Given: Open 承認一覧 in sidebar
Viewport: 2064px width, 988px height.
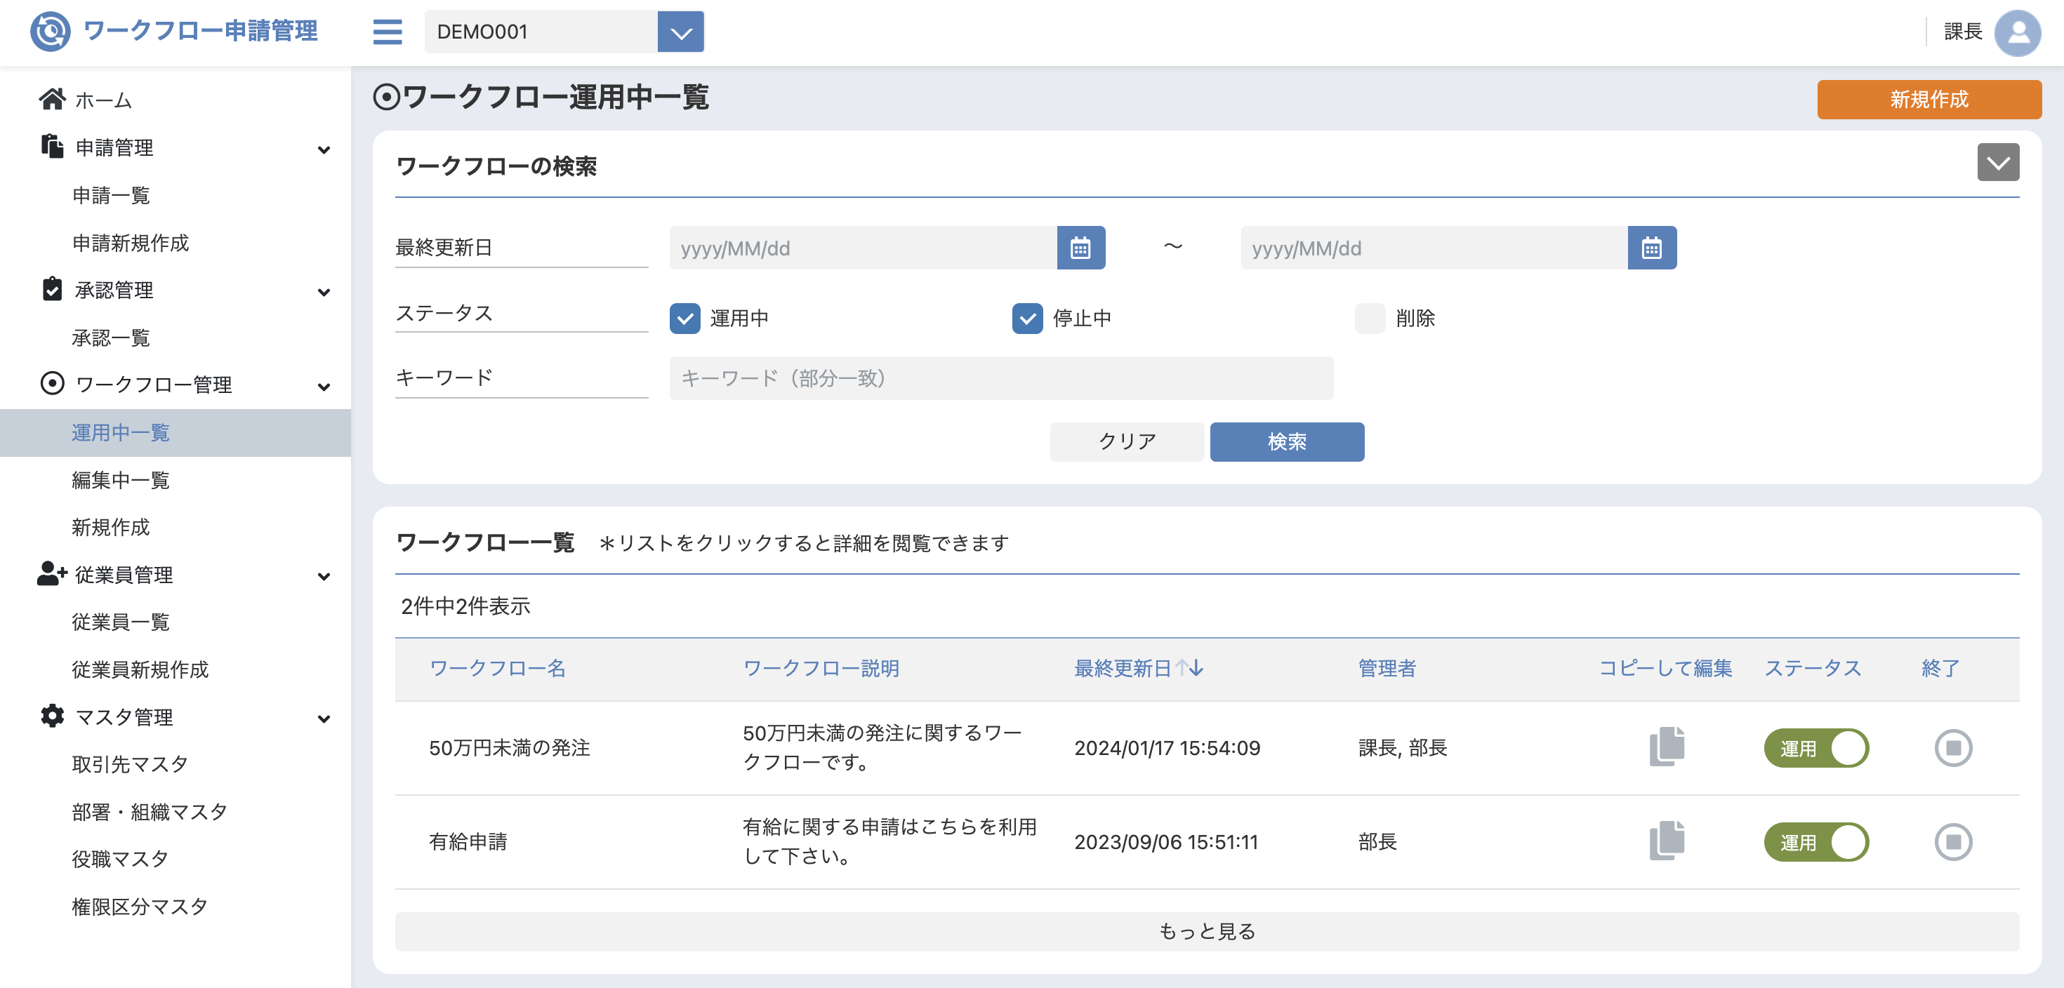Looking at the screenshot, I should pyautogui.click(x=112, y=337).
